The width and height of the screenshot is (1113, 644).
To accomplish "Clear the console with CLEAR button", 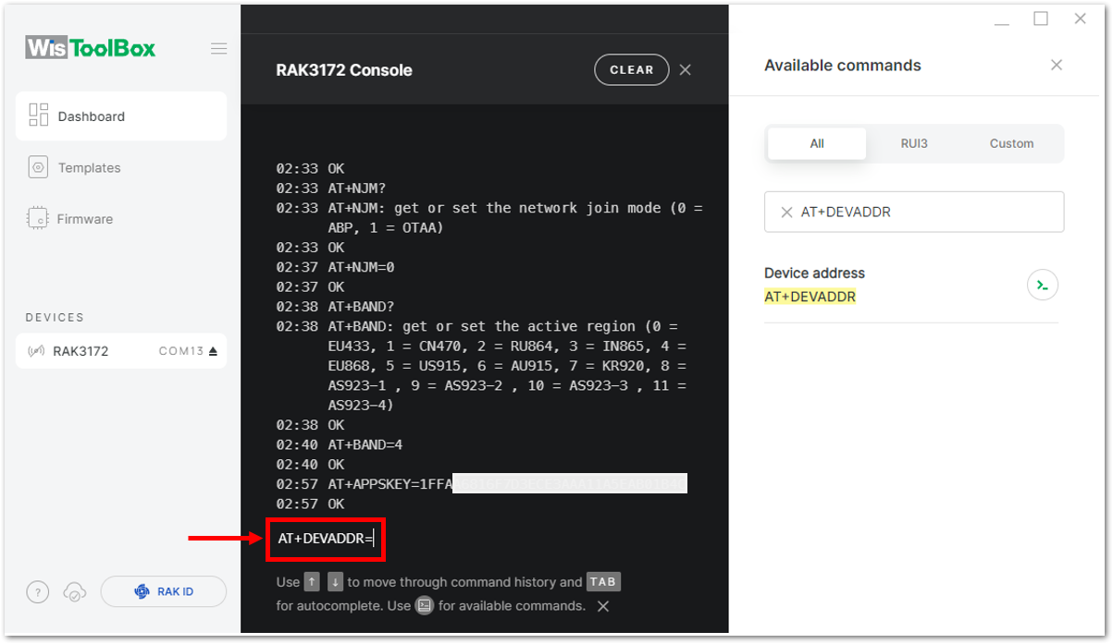I will (x=632, y=69).
